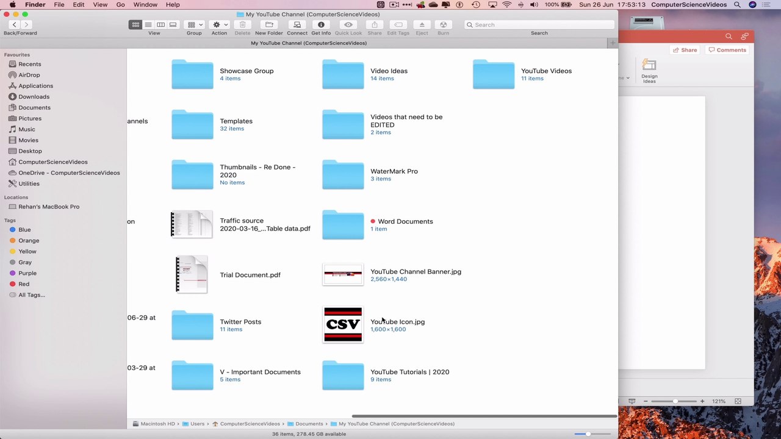Image resolution: width=781 pixels, height=439 pixels.
Task: Select the Trial Document.pdf thumbnail
Action: tap(192, 274)
